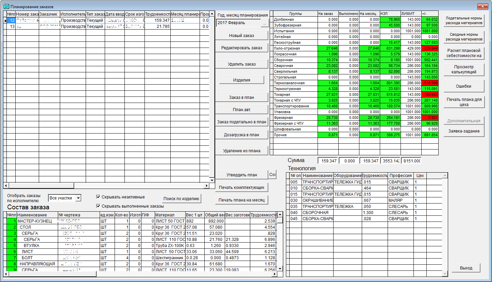Click the "Новый заказ" button
492x282 pixels.
(x=241, y=36)
